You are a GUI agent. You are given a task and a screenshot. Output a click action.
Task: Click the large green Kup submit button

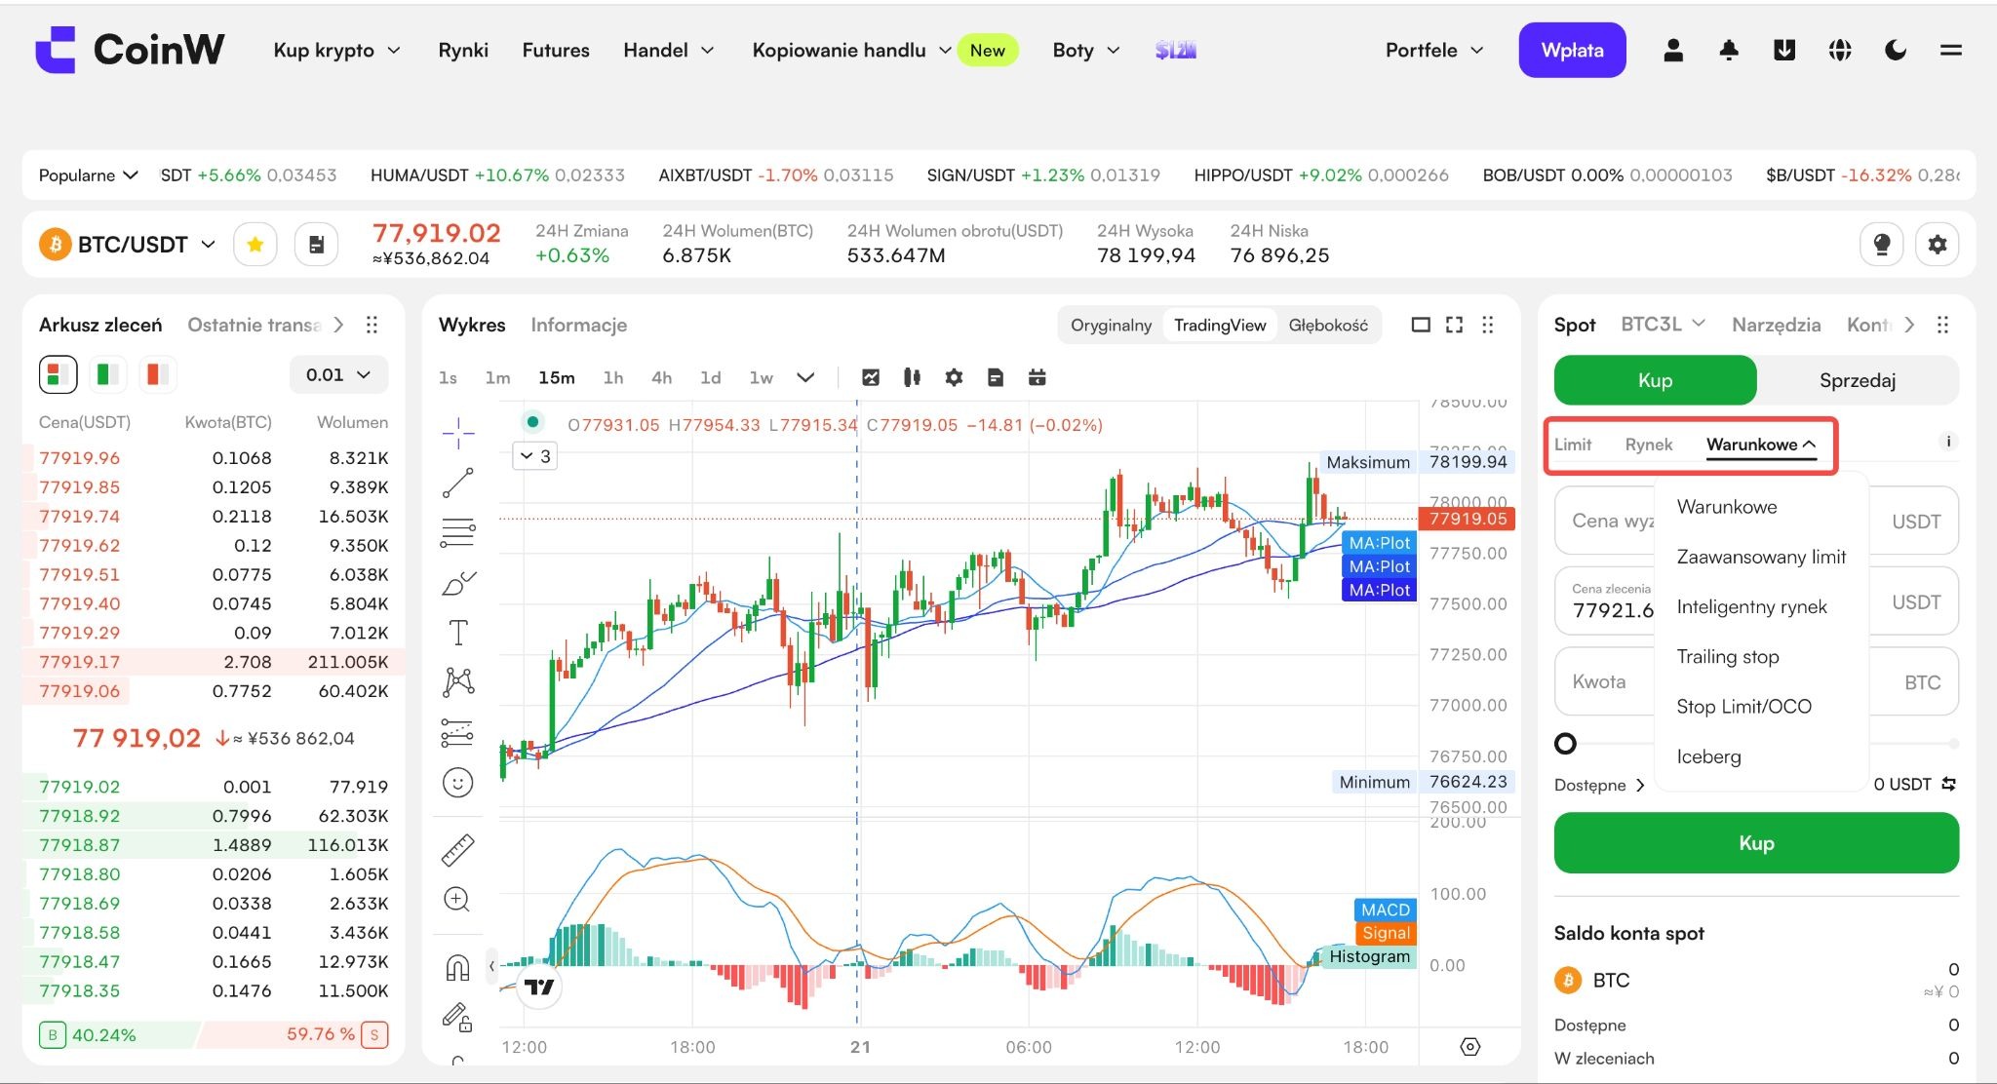click(1756, 843)
